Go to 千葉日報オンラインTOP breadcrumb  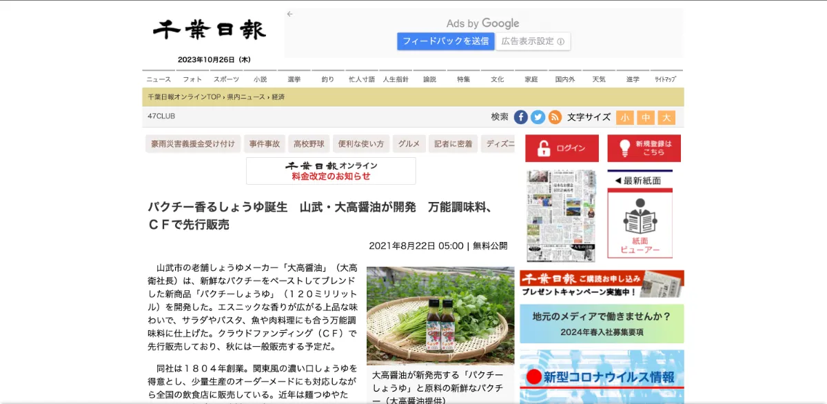point(185,97)
